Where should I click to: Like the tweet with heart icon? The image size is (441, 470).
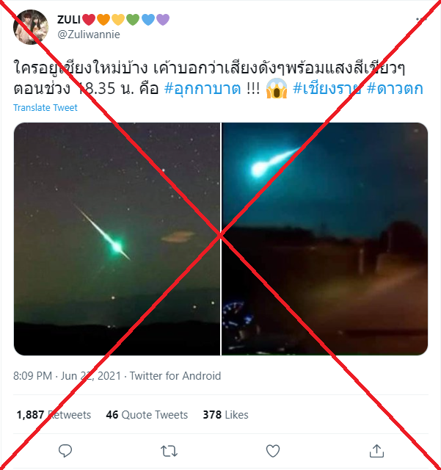tap(273, 451)
